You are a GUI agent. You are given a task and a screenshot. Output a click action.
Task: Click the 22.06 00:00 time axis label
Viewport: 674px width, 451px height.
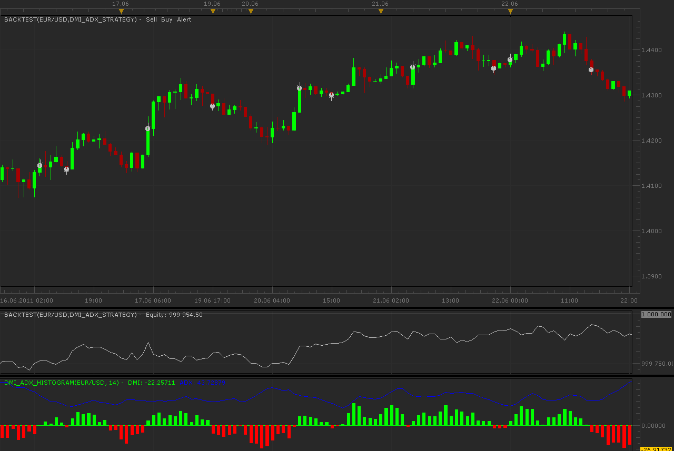[510, 300]
